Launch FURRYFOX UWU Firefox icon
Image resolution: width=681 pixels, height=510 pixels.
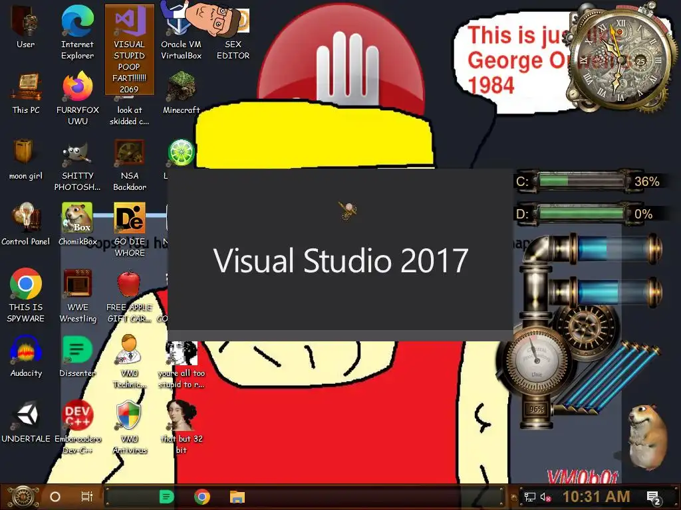77,98
